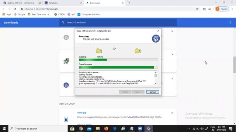The height and width of the screenshot is (132, 236).
Task: Click the installer log scrollbar thumb
Action: [156, 75]
